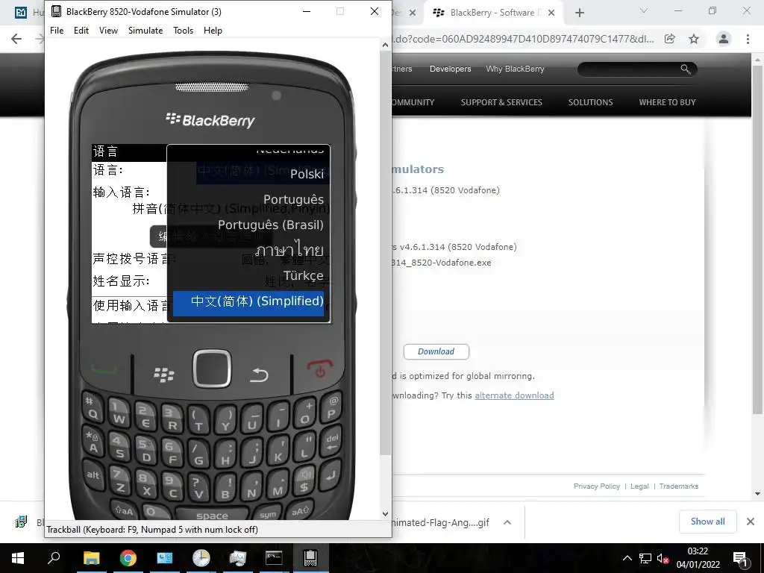Open Trademarks footer link
The width and height of the screenshot is (764, 573).
coord(679,486)
